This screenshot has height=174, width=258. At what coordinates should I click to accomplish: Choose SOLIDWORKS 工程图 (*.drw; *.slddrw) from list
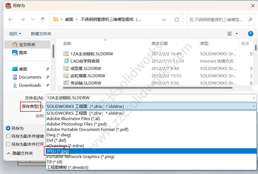(151, 113)
